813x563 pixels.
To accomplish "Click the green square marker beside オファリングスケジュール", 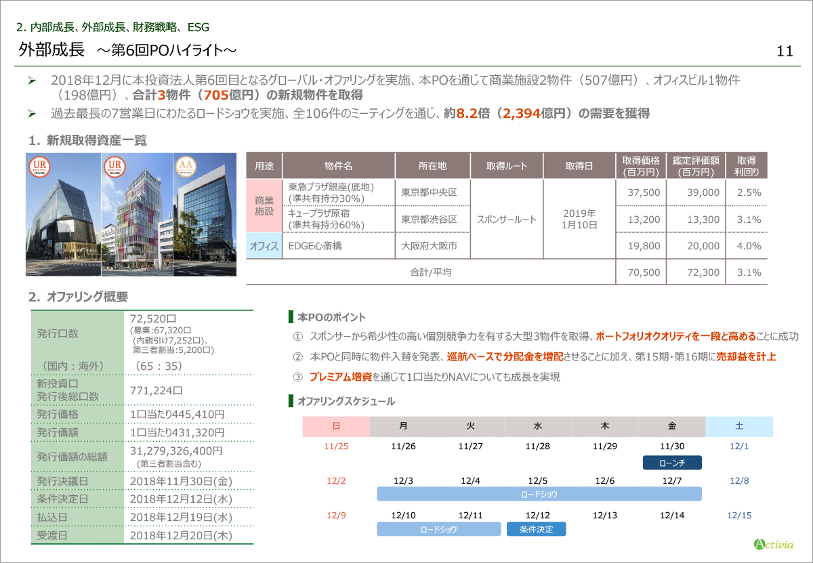I will click(x=291, y=402).
